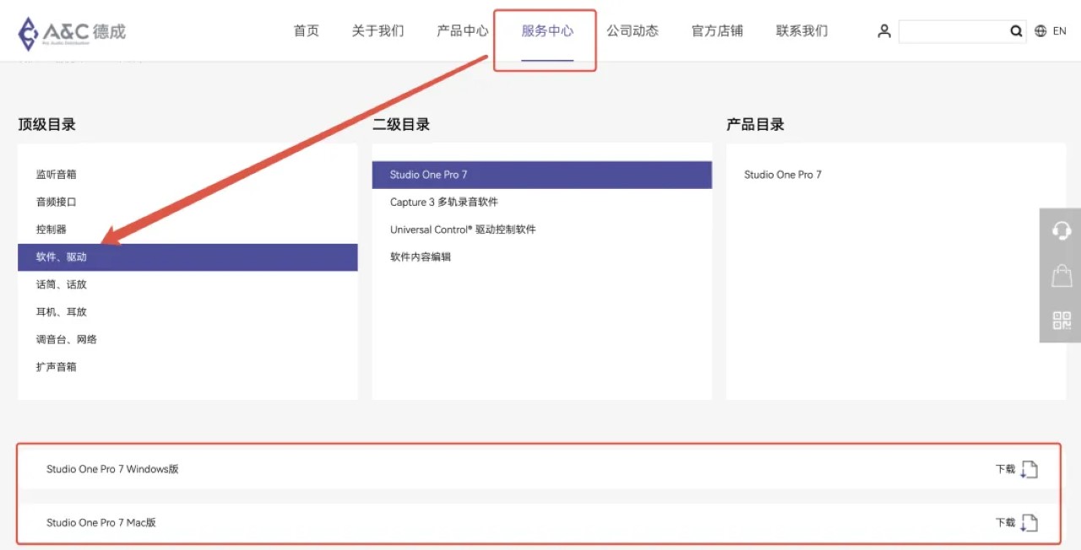
Task: Click 下载 link for Mac版
Action: click(x=1005, y=523)
